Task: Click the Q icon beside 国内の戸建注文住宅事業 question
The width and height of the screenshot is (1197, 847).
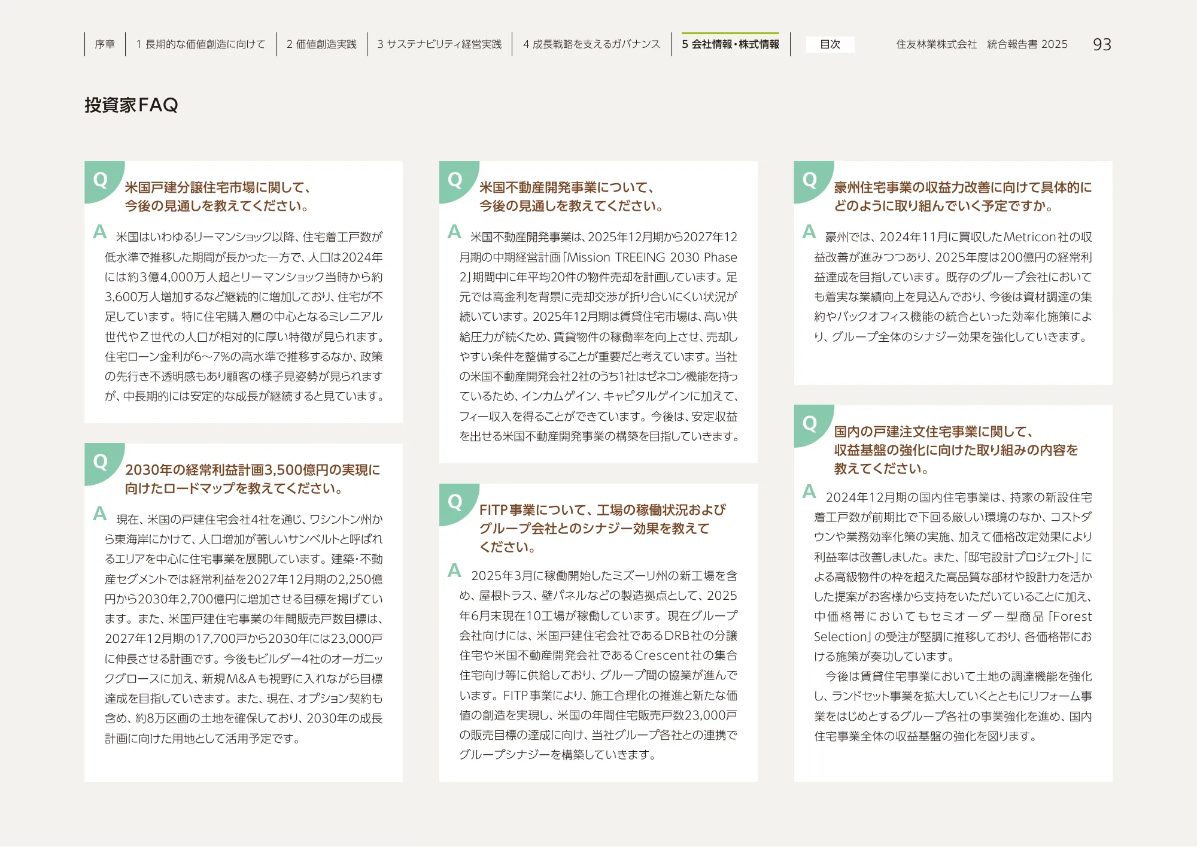Action: point(810,423)
